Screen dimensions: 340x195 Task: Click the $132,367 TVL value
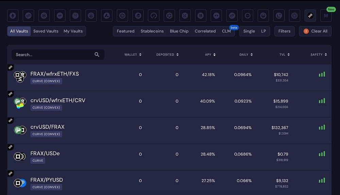click(280, 128)
